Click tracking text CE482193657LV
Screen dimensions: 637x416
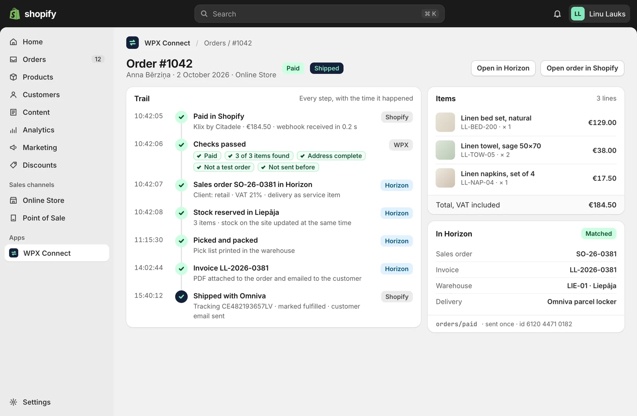point(247,306)
